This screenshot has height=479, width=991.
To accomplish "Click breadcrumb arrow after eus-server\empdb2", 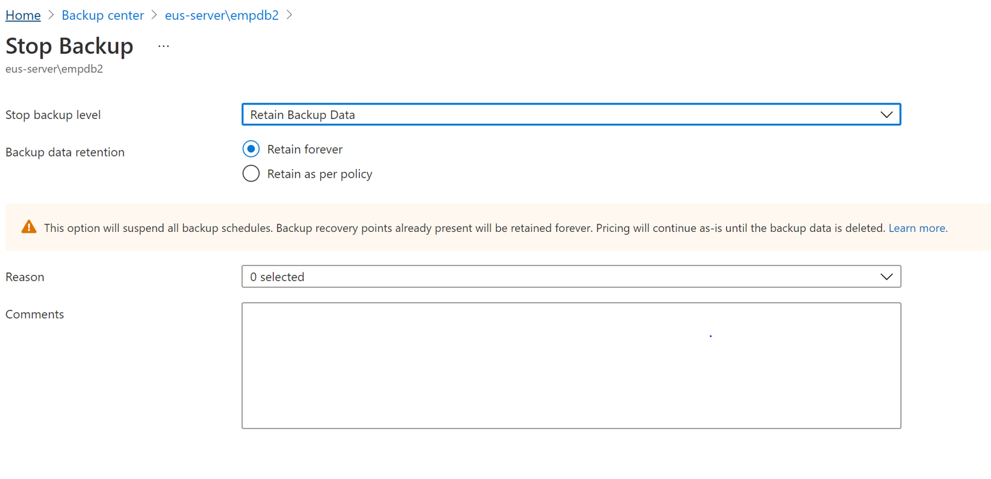I will pos(289,15).
